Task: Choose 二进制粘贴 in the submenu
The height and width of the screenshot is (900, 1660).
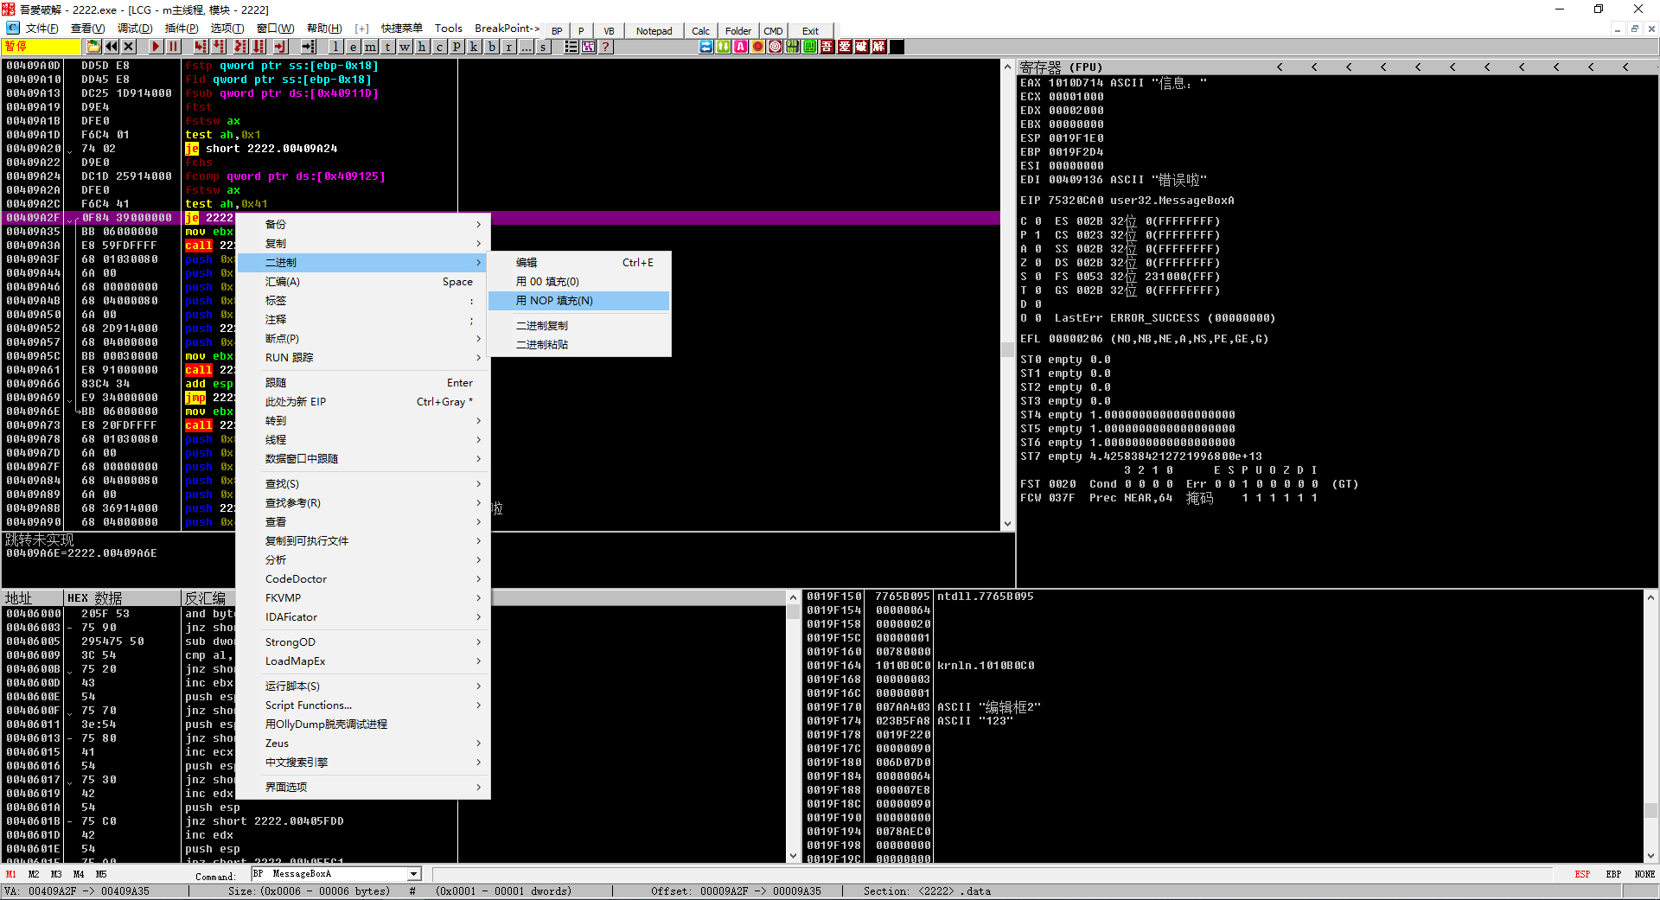Action: coord(578,345)
